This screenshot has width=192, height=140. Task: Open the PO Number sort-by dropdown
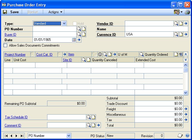[x=69, y=136]
